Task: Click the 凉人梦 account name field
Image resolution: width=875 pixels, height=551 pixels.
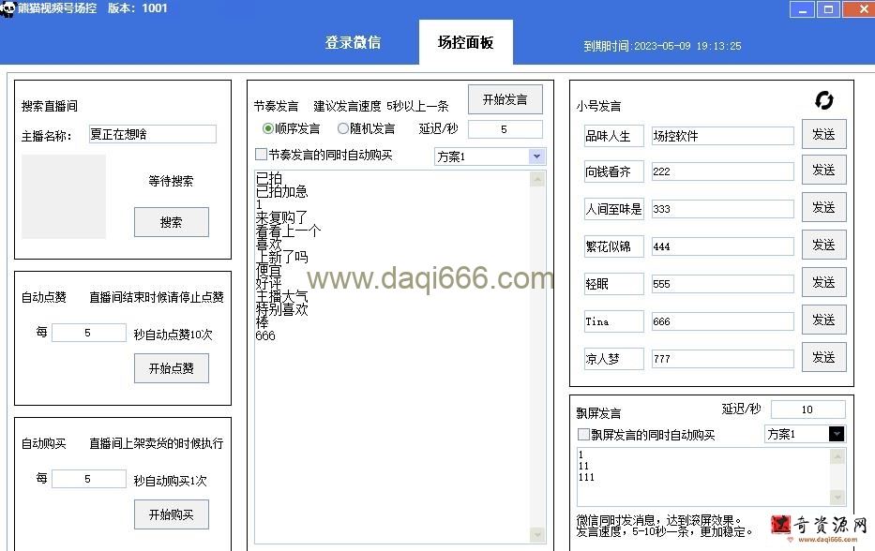Action: pyautogui.click(x=614, y=359)
